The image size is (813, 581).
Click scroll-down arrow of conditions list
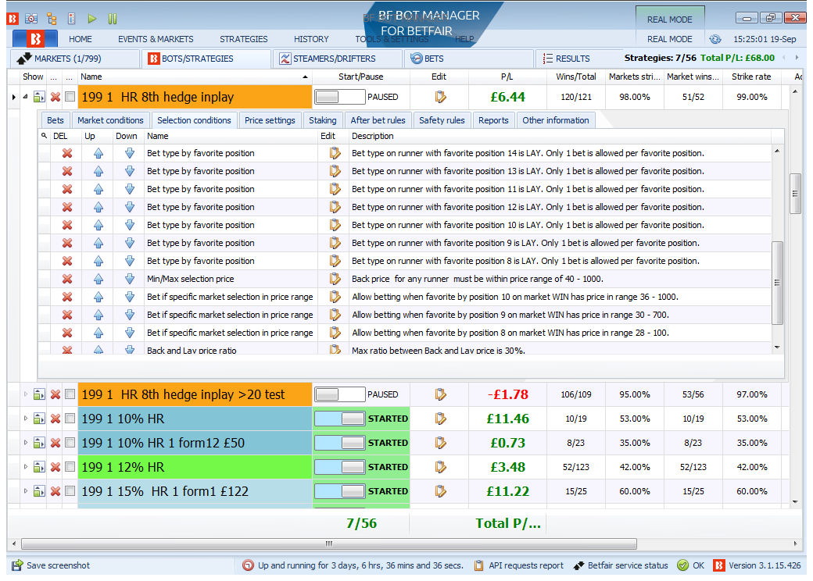[x=777, y=347]
